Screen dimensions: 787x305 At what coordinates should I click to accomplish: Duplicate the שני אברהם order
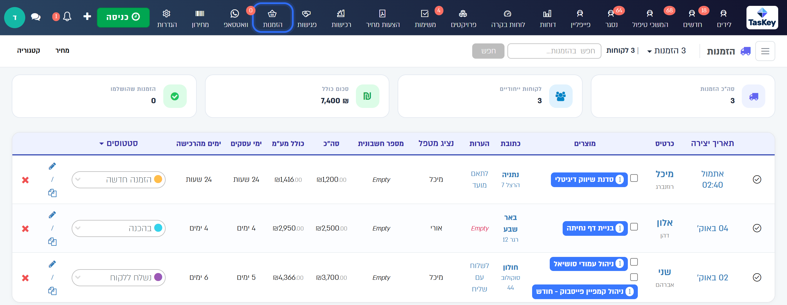point(52,291)
